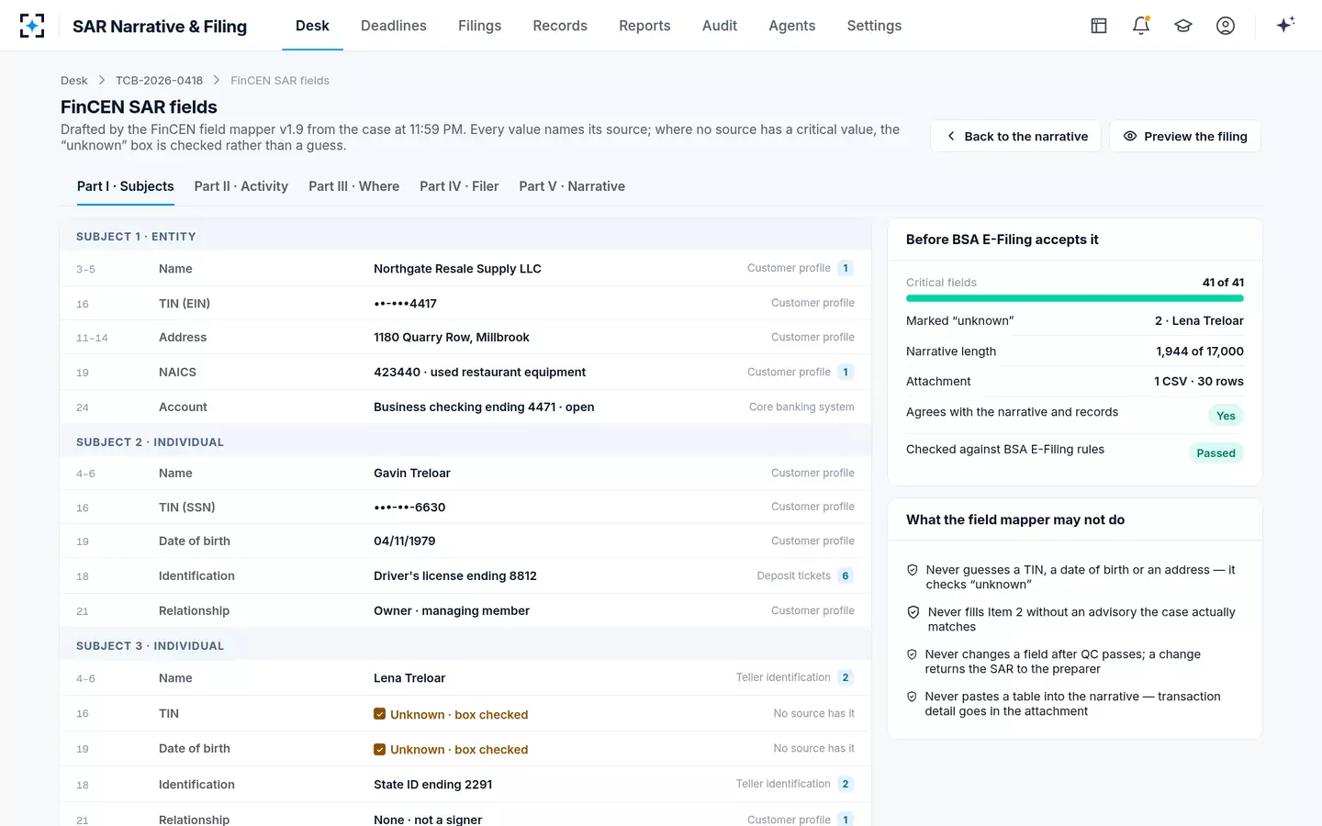The image size is (1322, 826).
Task: Go to the Agents section
Action: [792, 26]
